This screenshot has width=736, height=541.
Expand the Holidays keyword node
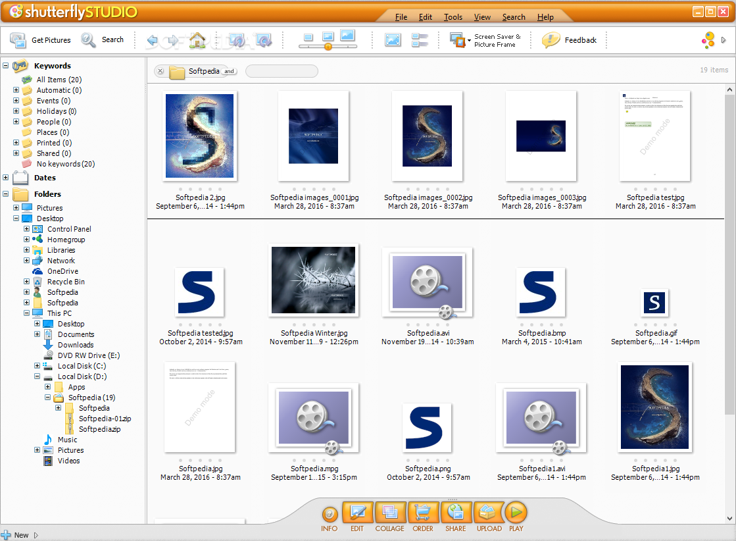click(x=16, y=111)
